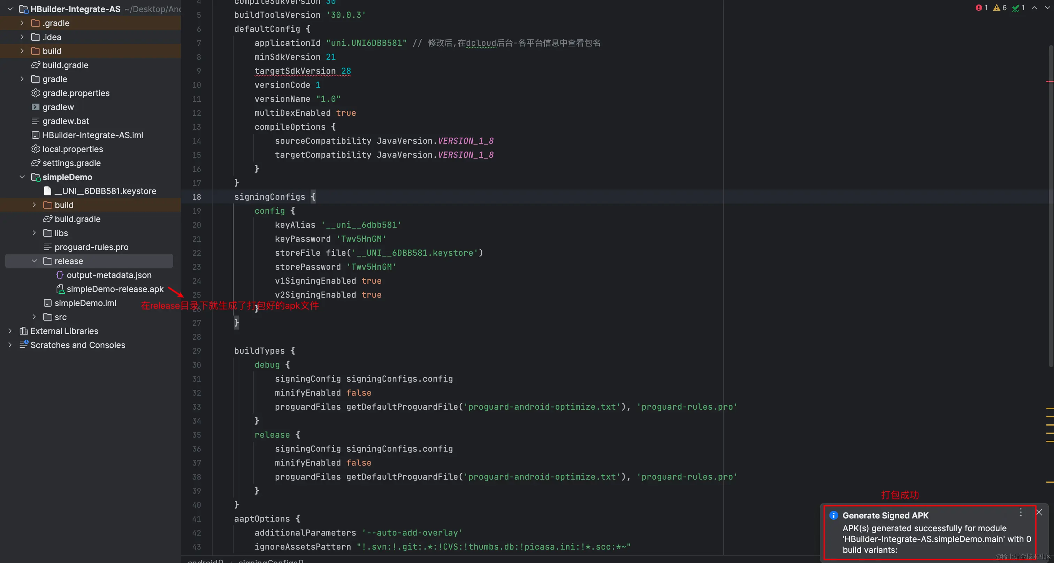Click the red error indicator icon

click(978, 8)
